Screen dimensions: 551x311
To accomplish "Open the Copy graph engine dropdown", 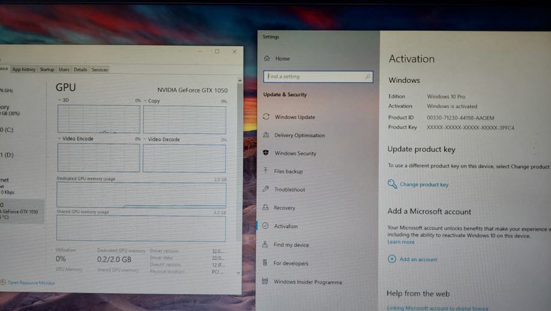I will coord(144,101).
